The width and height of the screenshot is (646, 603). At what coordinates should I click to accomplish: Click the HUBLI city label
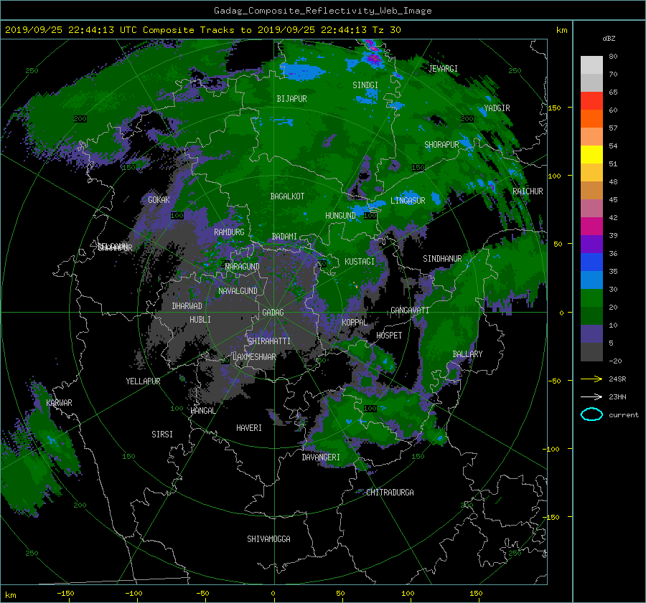(x=200, y=319)
